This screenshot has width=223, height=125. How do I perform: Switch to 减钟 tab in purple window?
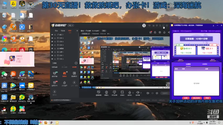[x=205, y=64]
